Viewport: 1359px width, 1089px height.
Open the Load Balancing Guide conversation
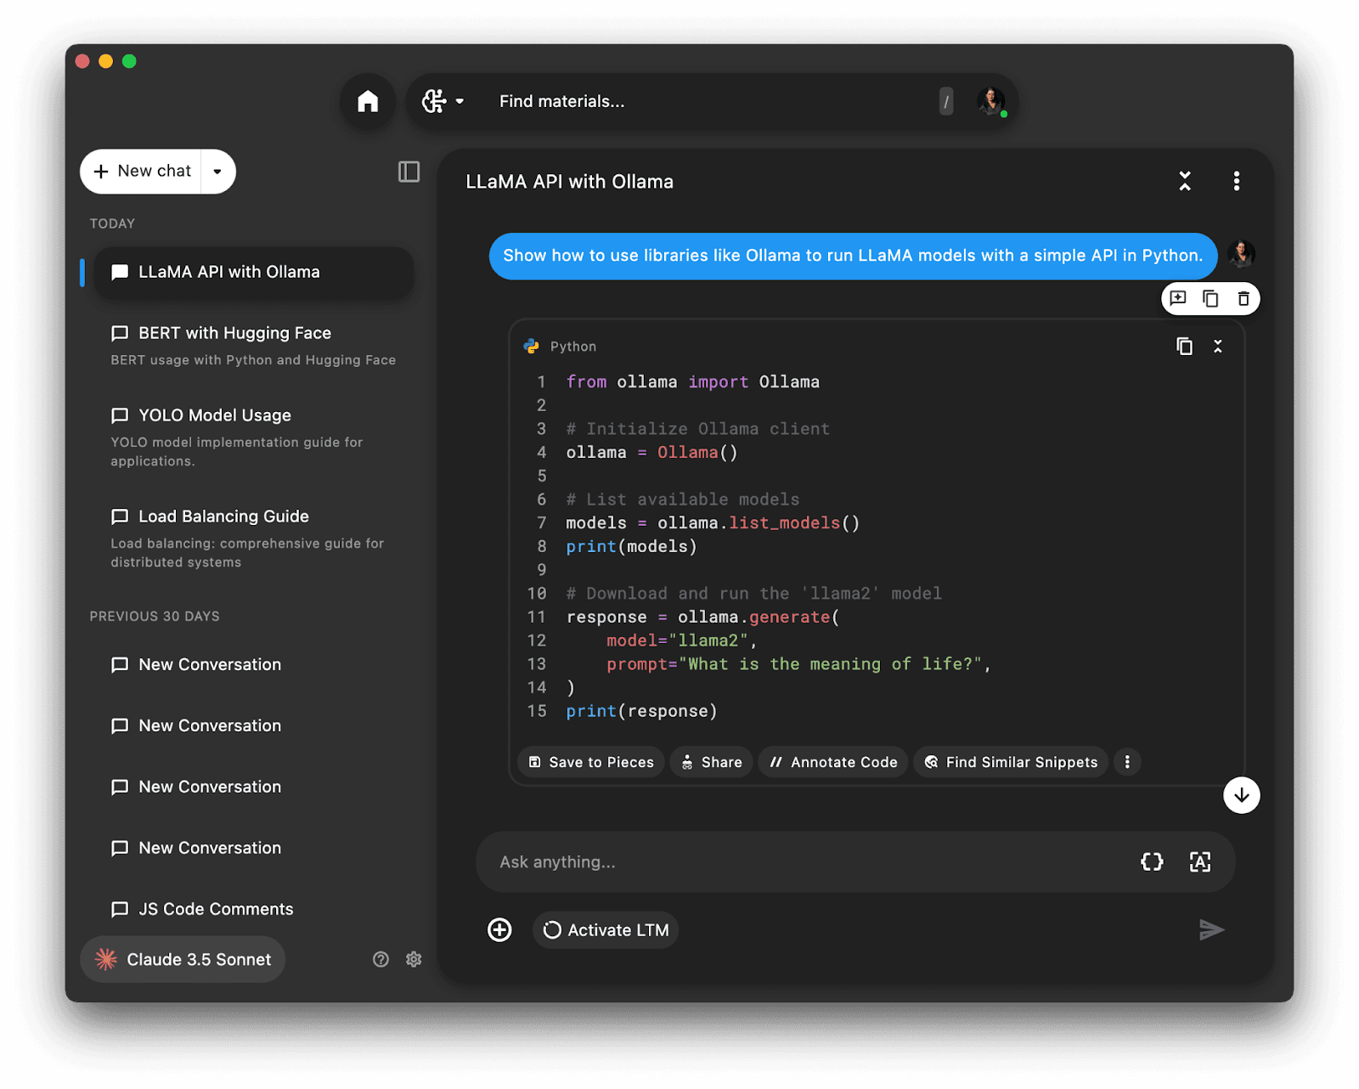[x=253, y=539]
